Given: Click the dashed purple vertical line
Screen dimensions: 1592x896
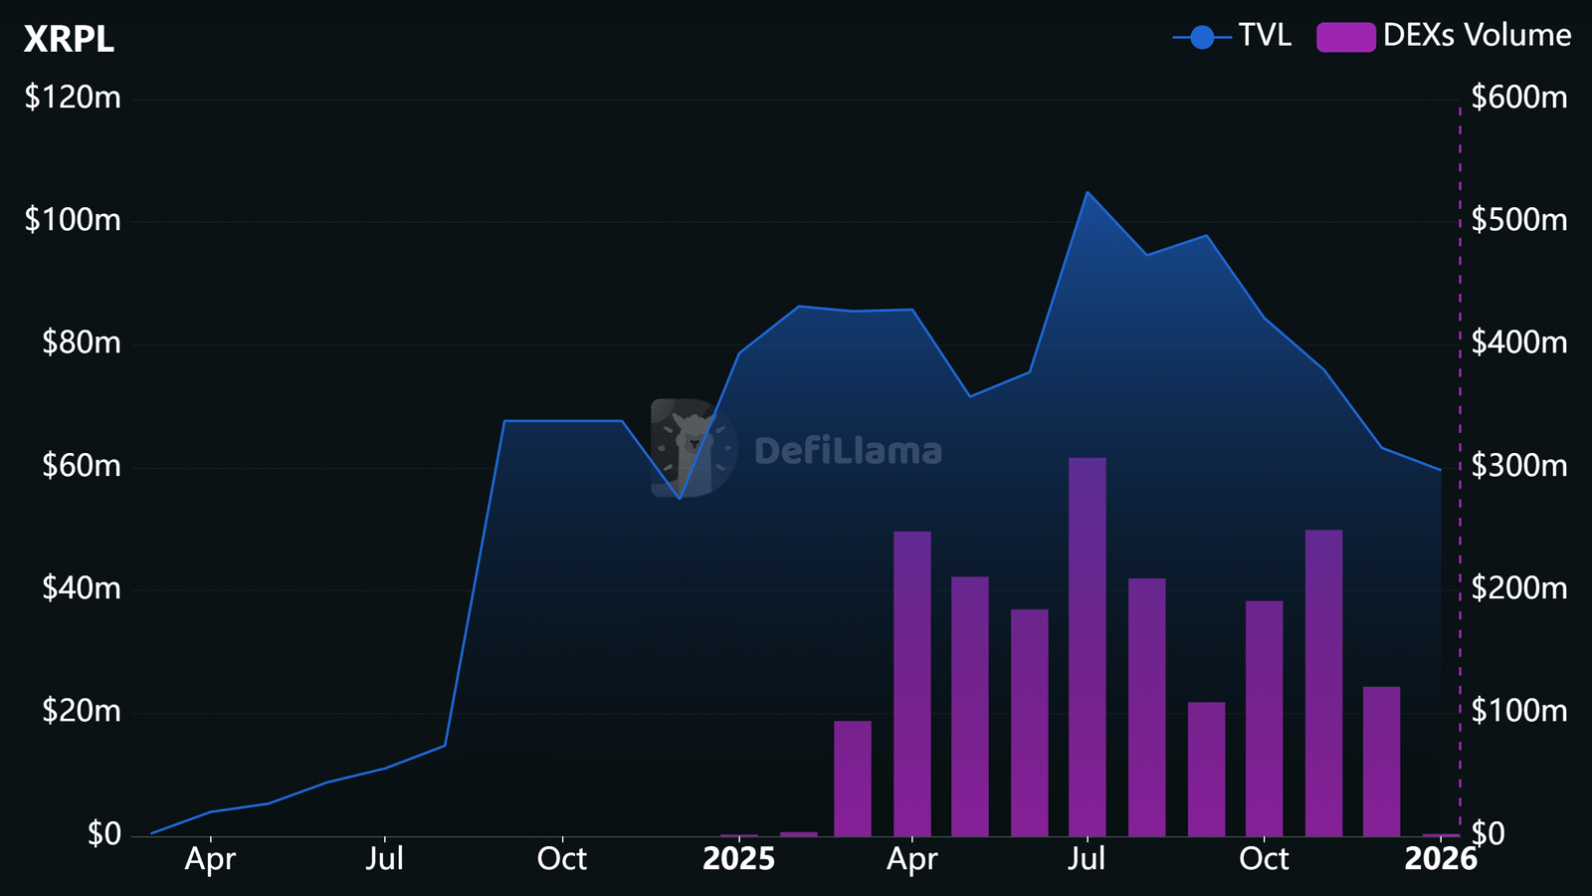Looking at the screenshot, I should (x=1460, y=398).
